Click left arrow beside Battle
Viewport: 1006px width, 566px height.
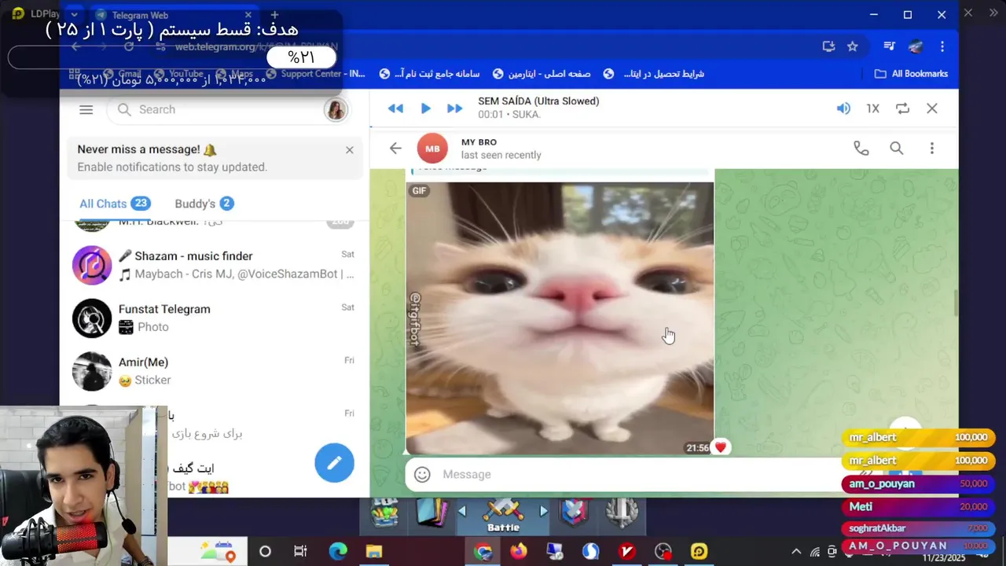[x=462, y=512]
